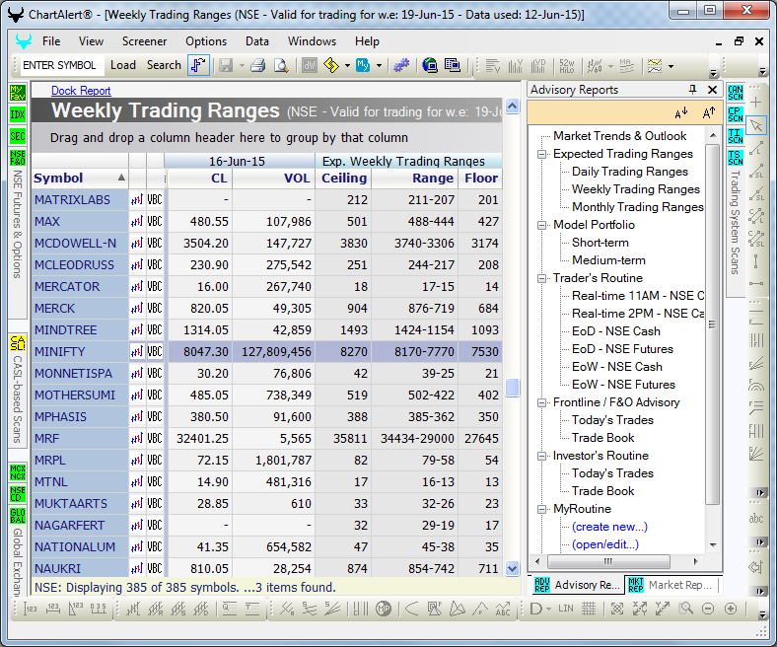This screenshot has width=777, height=647.
Task: Click the disabled Save floppy icon
Action: (226, 65)
